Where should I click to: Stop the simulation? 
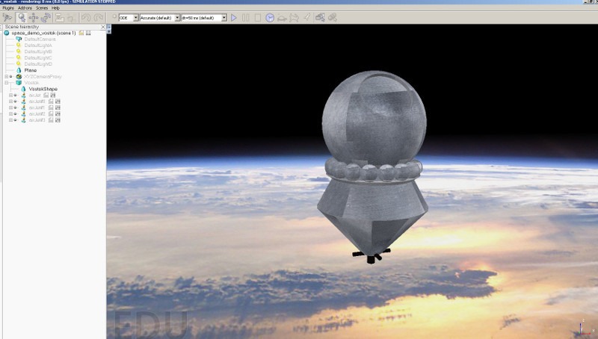point(258,17)
